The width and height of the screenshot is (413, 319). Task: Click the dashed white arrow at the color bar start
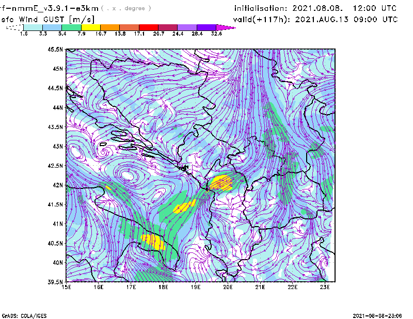click(14, 27)
